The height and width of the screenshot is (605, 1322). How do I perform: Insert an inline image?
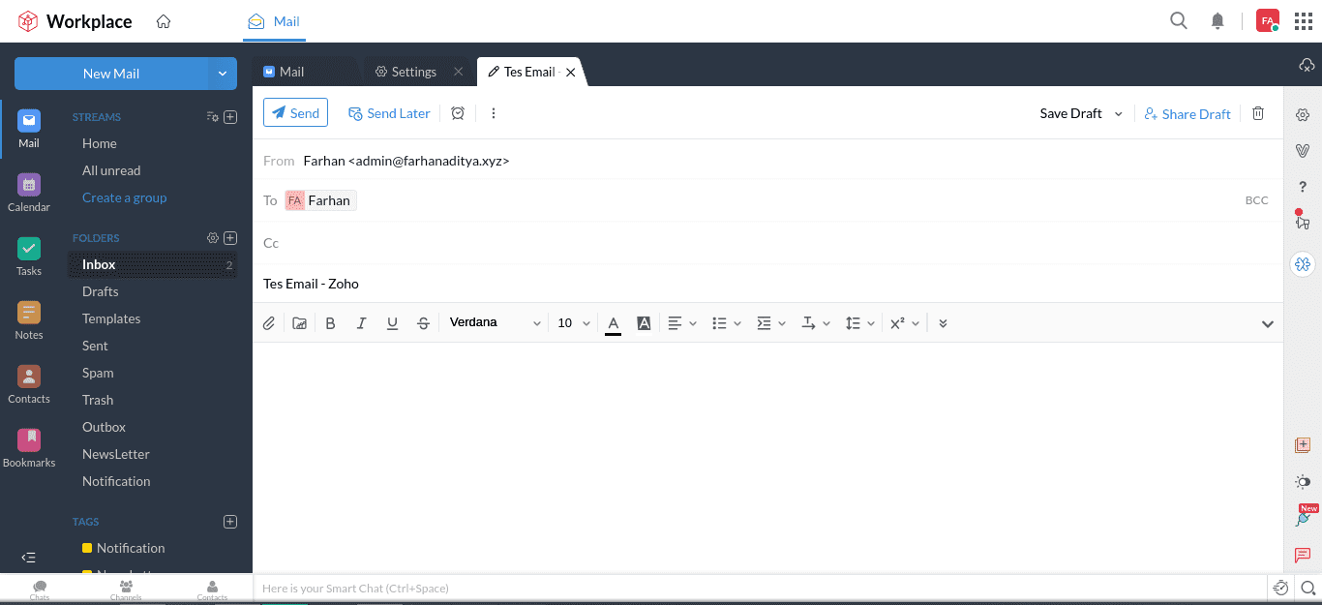pos(299,322)
